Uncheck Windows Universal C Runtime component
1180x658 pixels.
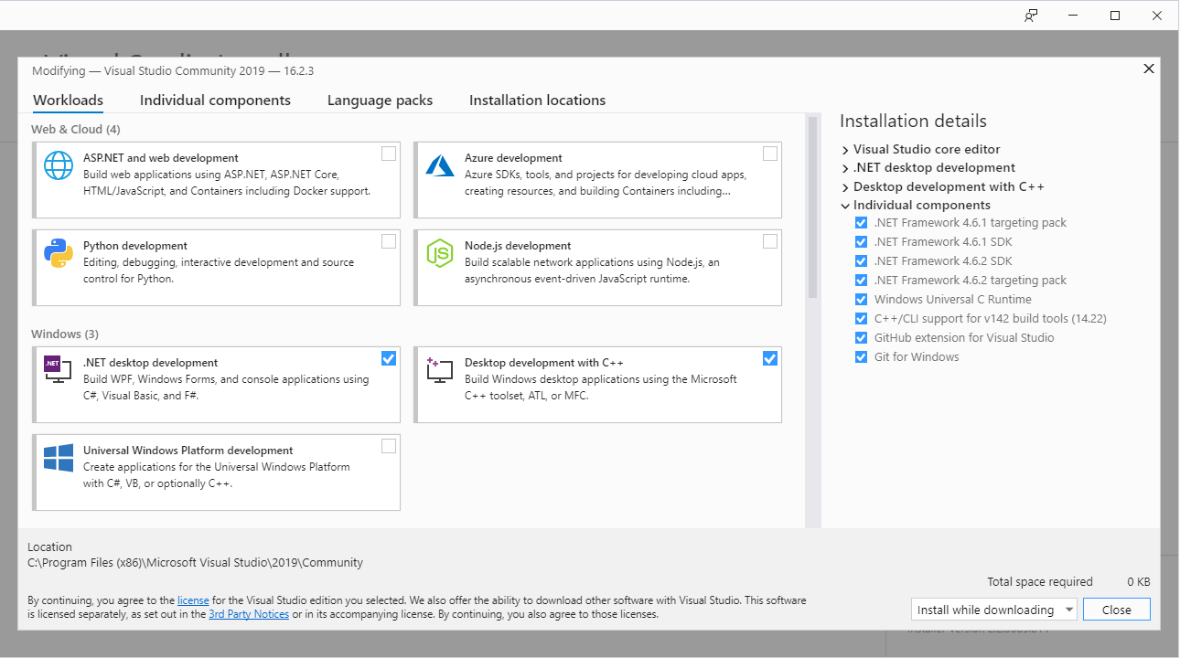coord(861,300)
